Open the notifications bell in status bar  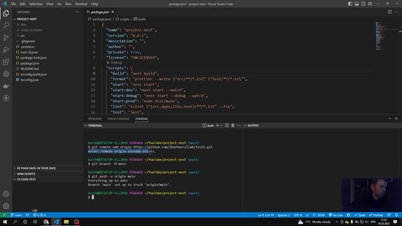pyautogui.click(x=396, y=215)
